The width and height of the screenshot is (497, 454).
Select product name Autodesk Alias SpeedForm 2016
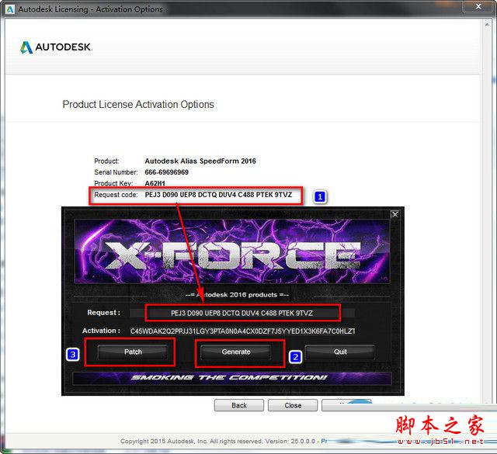click(x=200, y=161)
